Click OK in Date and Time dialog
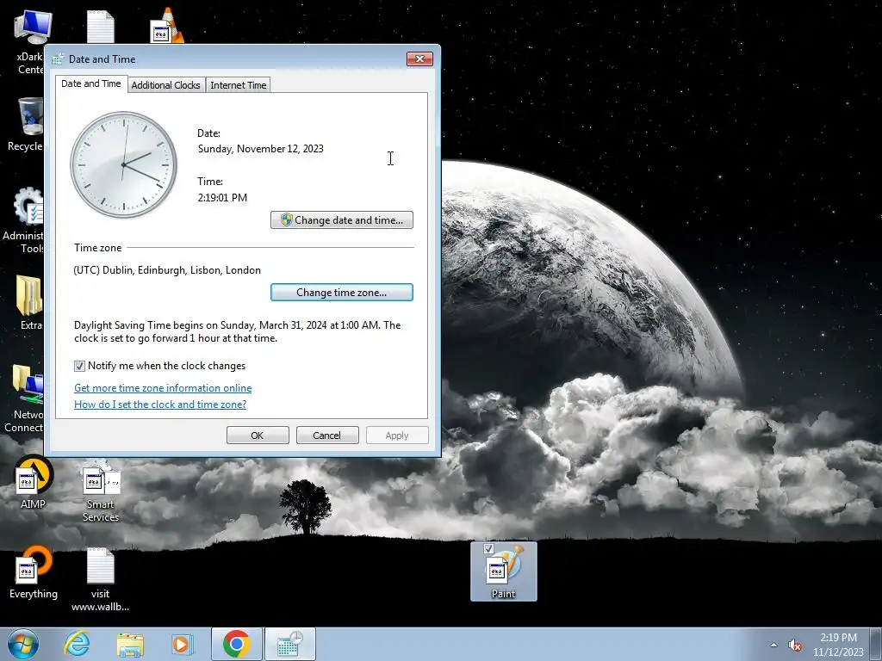This screenshot has width=882, height=661. (x=258, y=435)
